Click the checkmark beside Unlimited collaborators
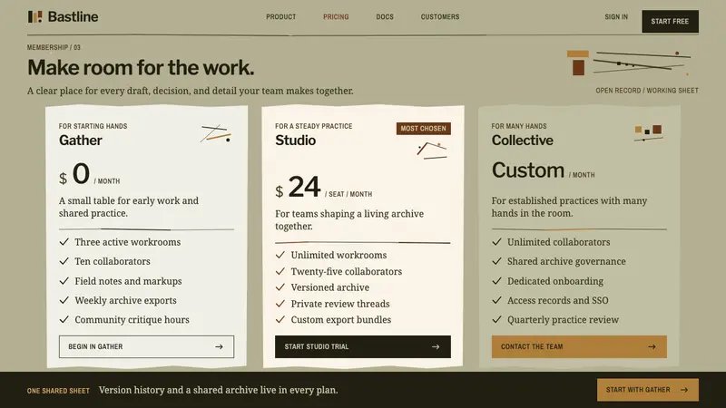 (x=496, y=242)
